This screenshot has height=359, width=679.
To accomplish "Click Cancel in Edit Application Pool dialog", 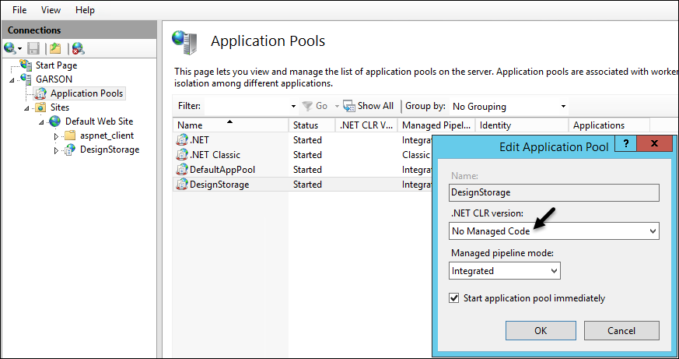I will pyautogui.click(x=621, y=330).
